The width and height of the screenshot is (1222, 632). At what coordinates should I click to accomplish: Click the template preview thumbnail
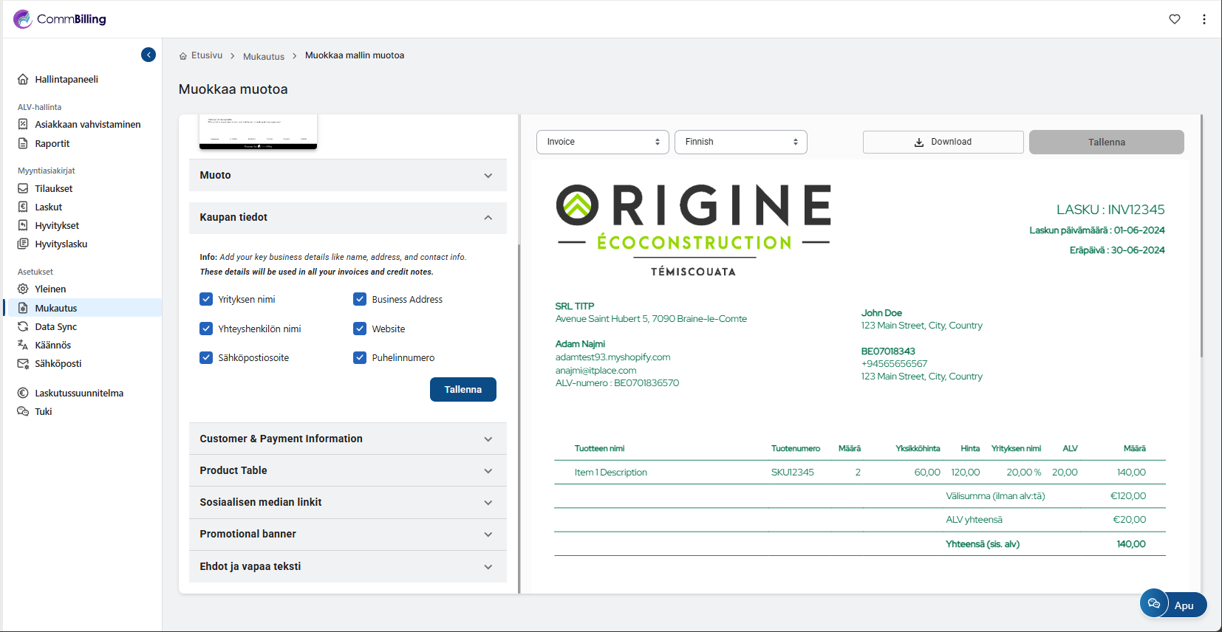[x=258, y=132]
